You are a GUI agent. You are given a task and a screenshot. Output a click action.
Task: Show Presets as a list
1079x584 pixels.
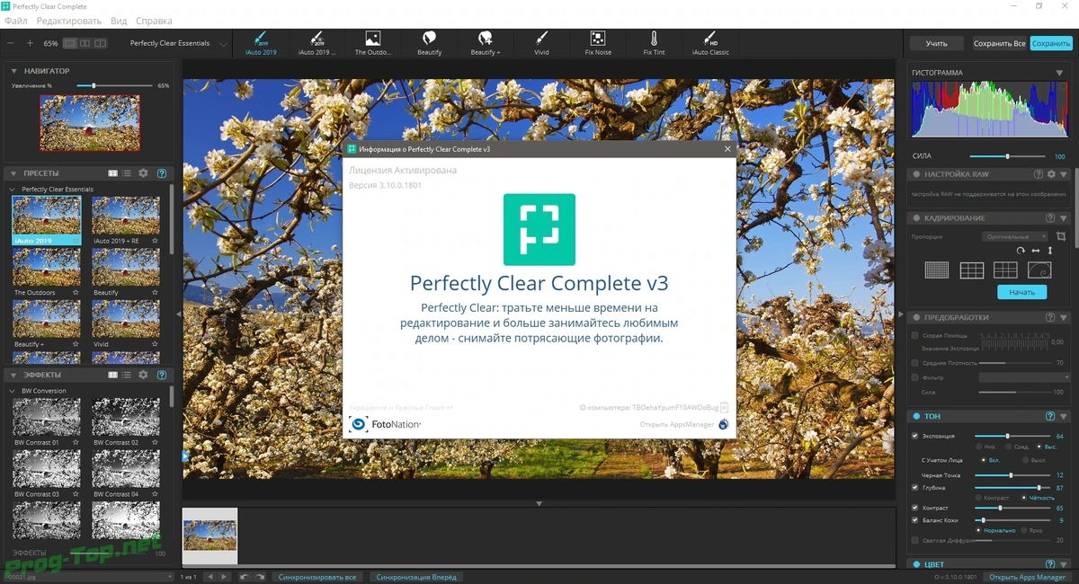click(x=127, y=173)
